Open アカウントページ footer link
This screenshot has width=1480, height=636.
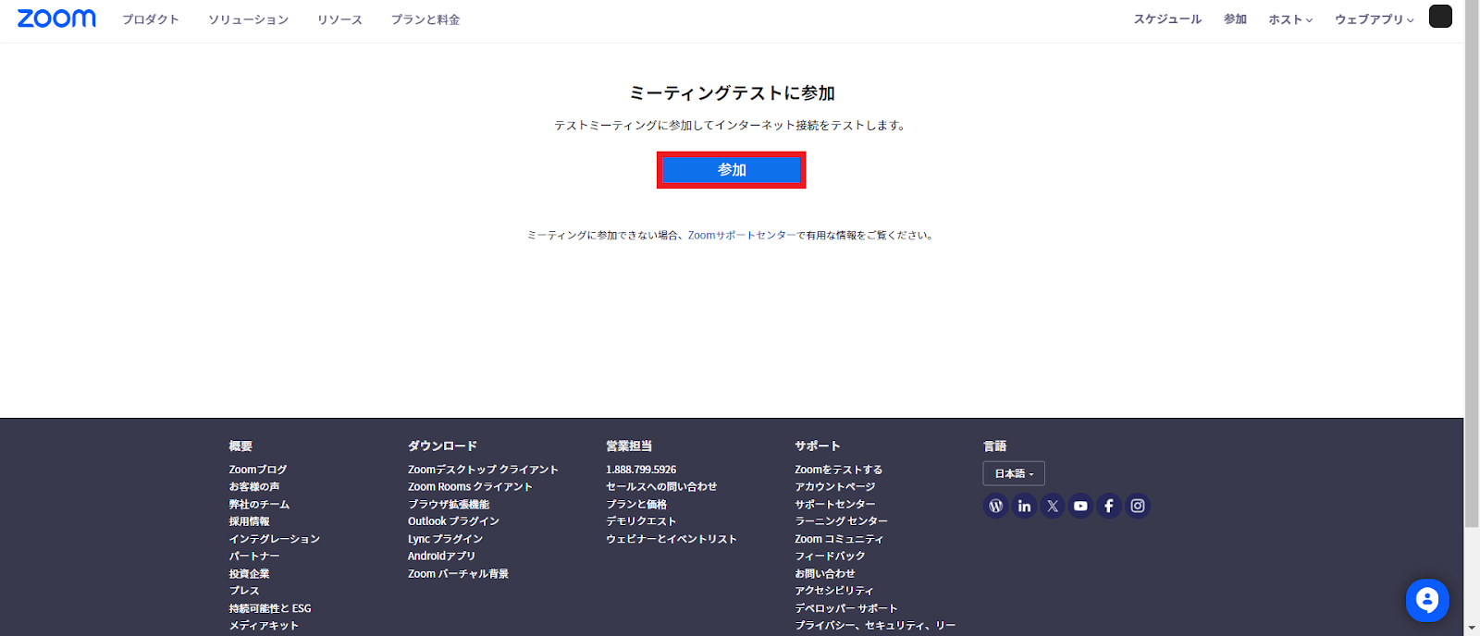(834, 486)
